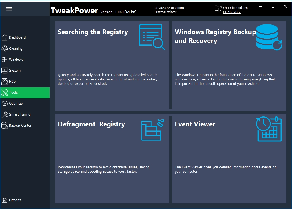The width and height of the screenshot is (292, 209).
Task: Click the Check for Updates link
Action: tap(235, 8)
